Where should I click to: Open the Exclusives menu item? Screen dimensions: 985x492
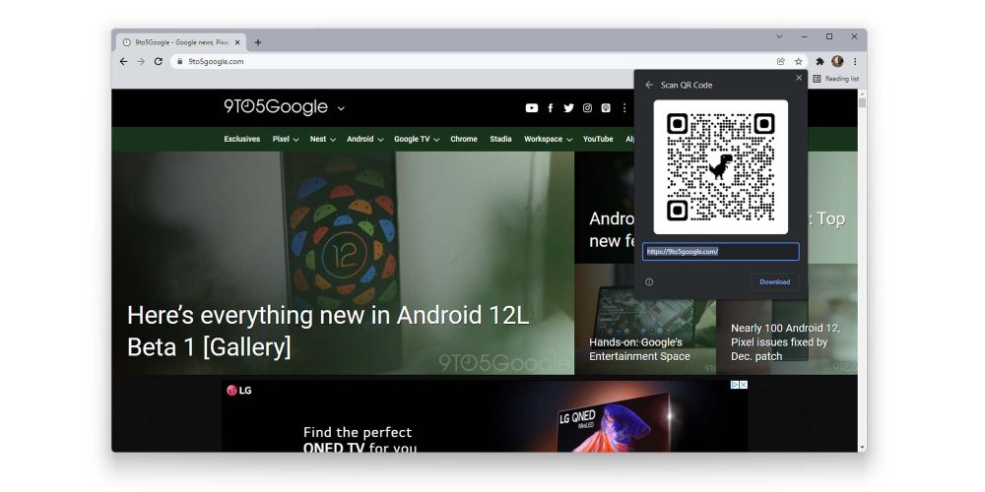point(241,140)
